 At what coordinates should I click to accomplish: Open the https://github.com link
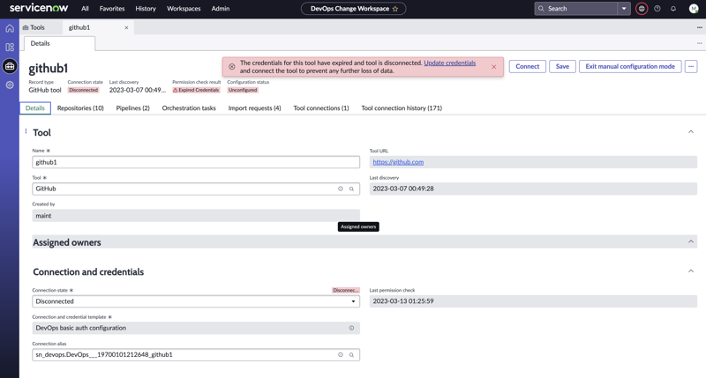click(398, 162)
